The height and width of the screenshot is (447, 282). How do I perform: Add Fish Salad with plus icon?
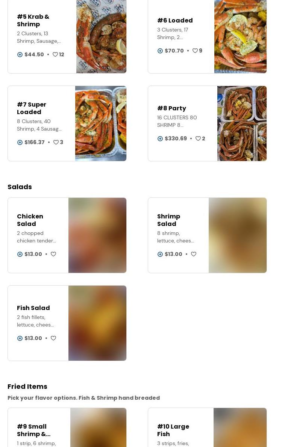point(20,339)
